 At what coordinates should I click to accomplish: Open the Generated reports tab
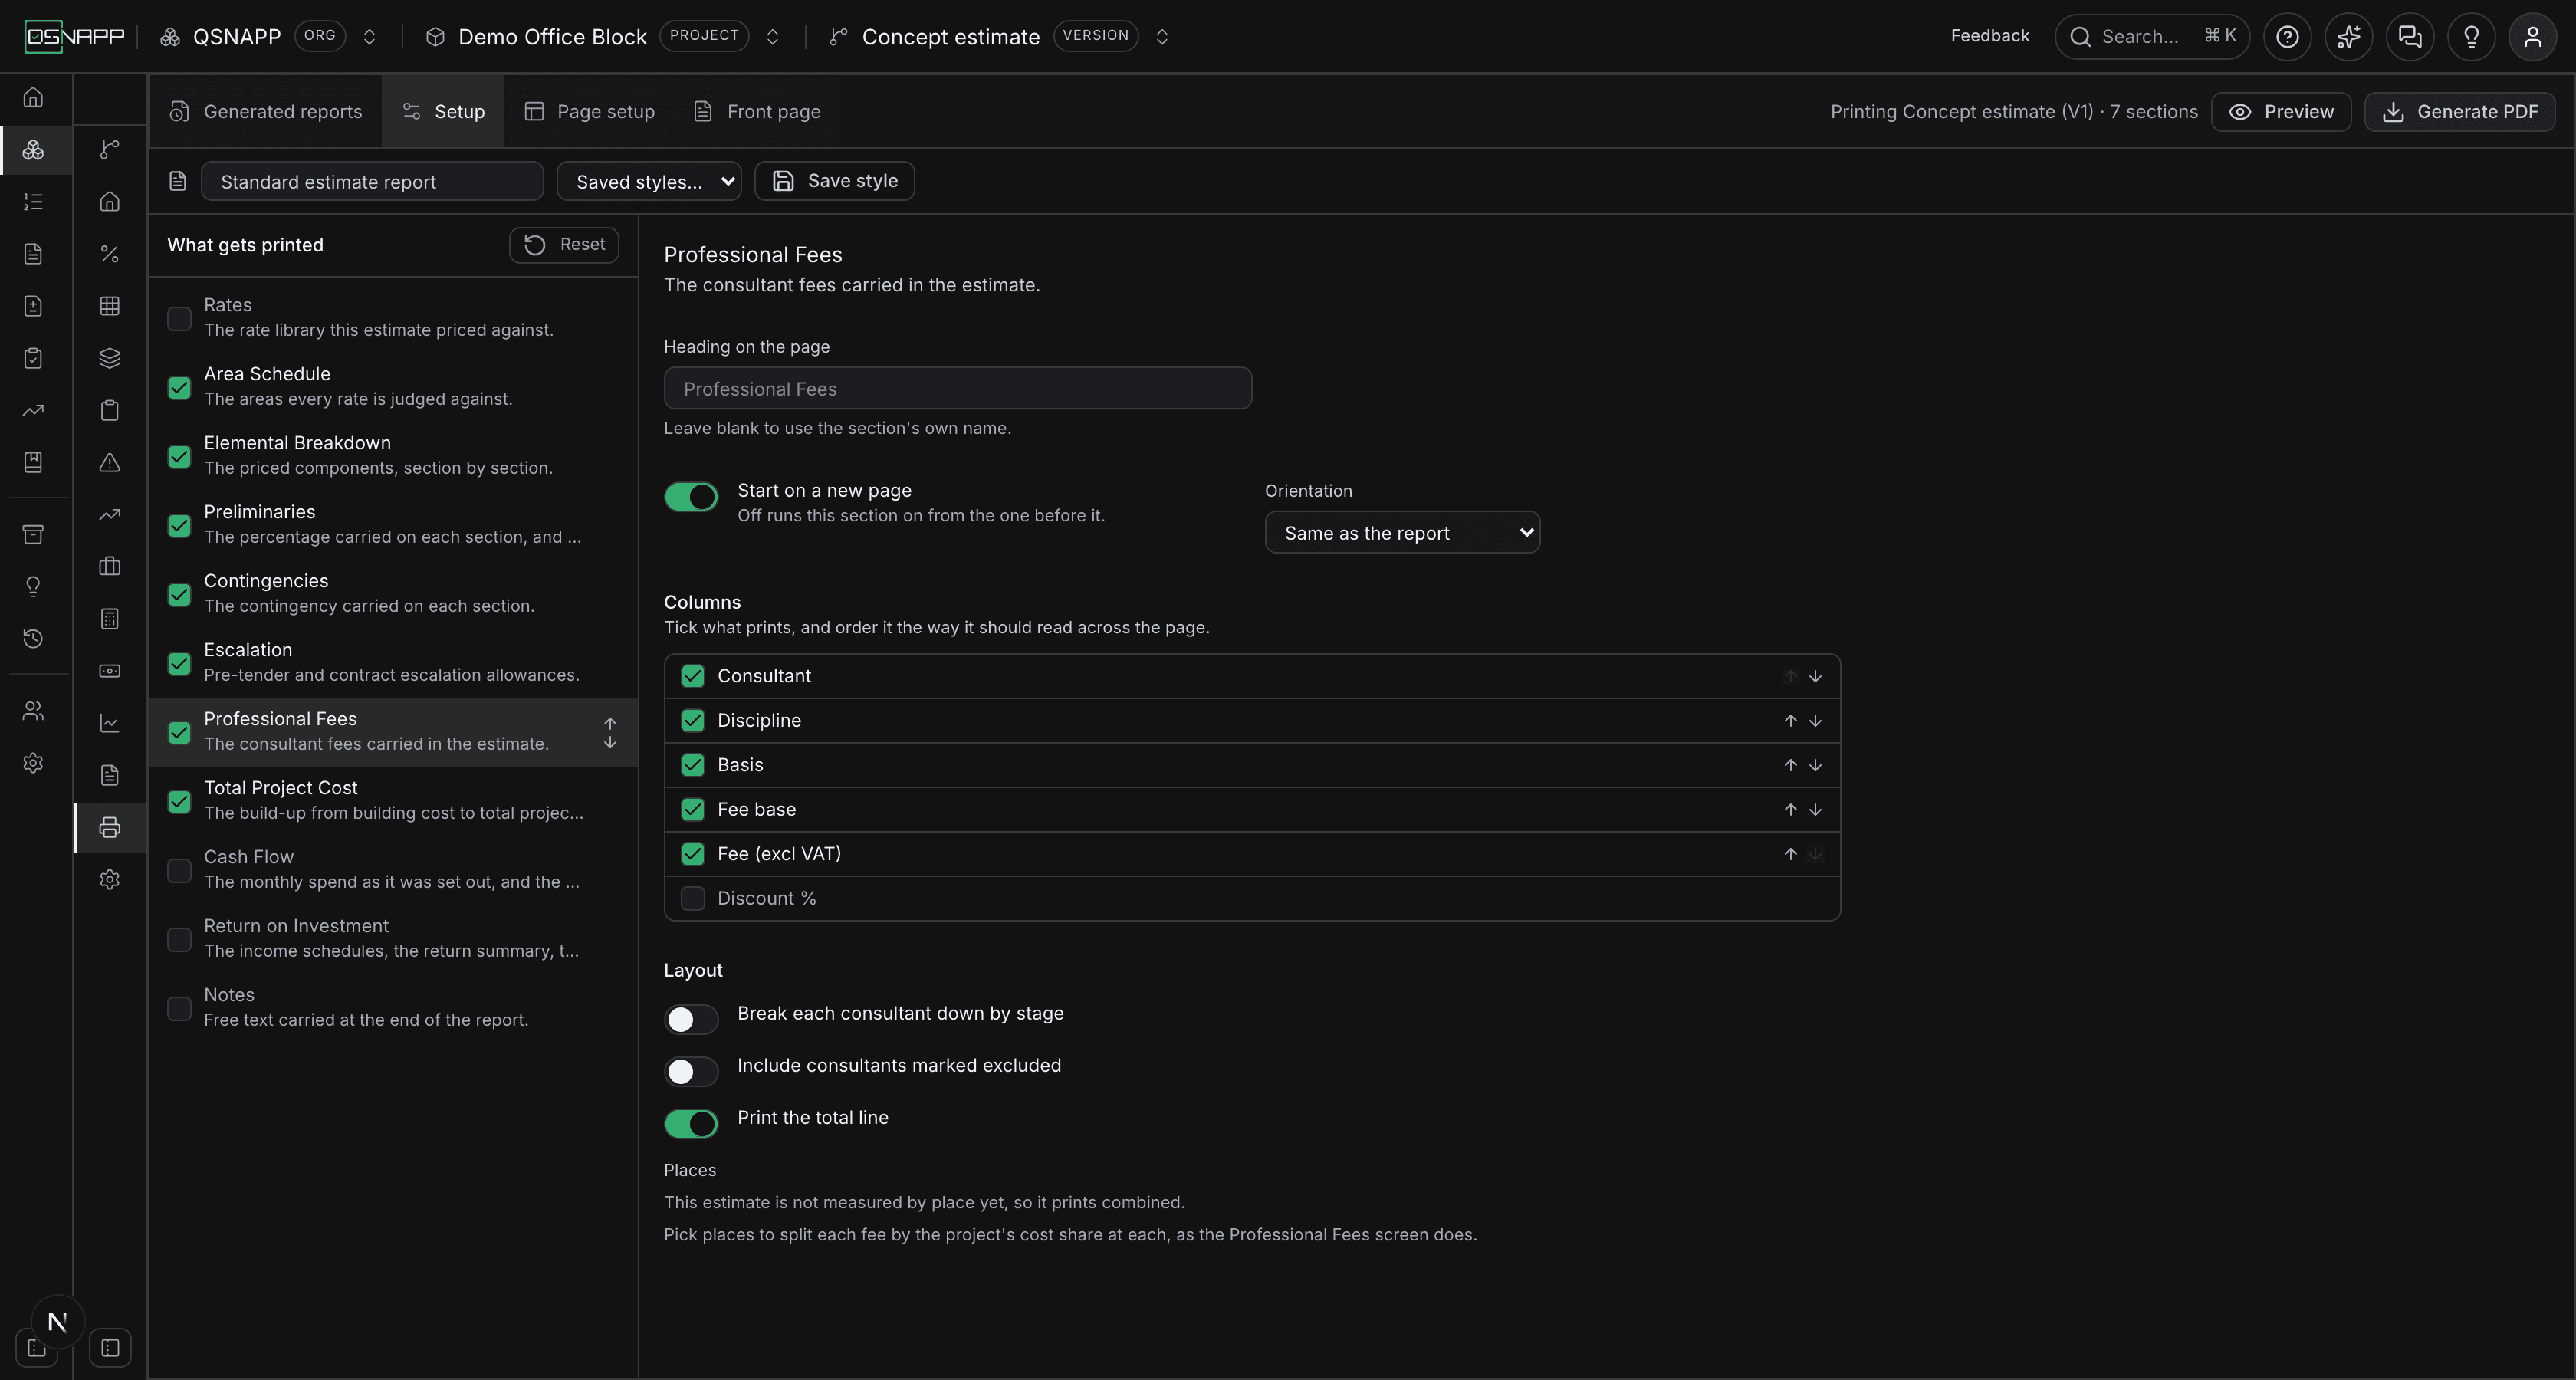point(265,111)
